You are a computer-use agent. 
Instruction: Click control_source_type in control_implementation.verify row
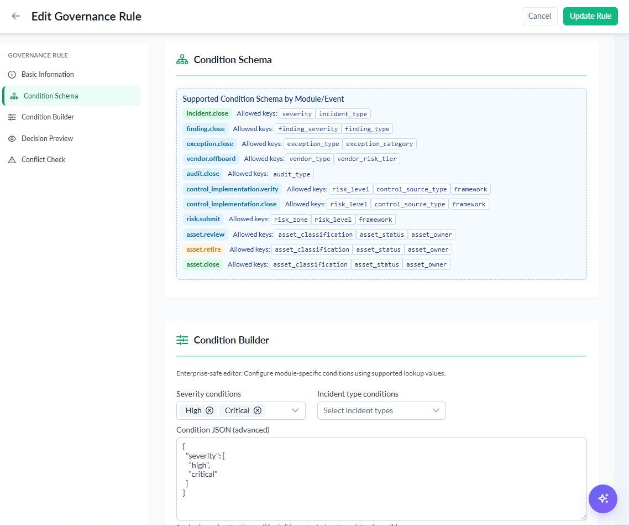pyautogui.click(x=412, y=189)
